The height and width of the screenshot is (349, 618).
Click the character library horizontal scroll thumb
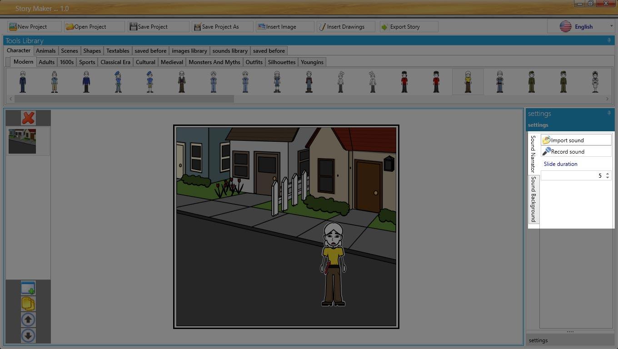pyautogui.click(x=124, y=99)
